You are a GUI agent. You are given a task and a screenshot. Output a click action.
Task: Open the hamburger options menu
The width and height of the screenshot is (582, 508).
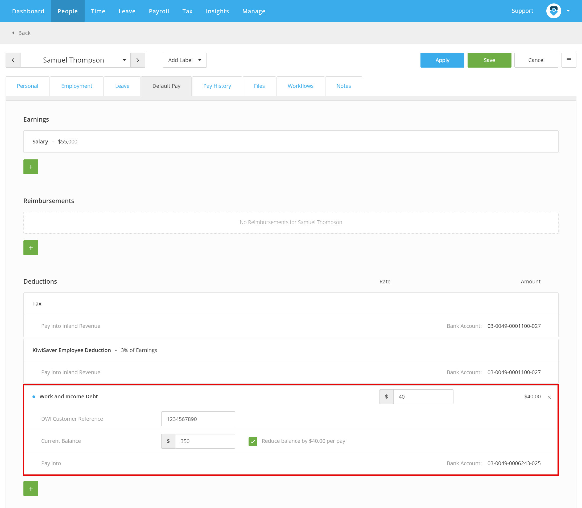click(x=569, y=60)
